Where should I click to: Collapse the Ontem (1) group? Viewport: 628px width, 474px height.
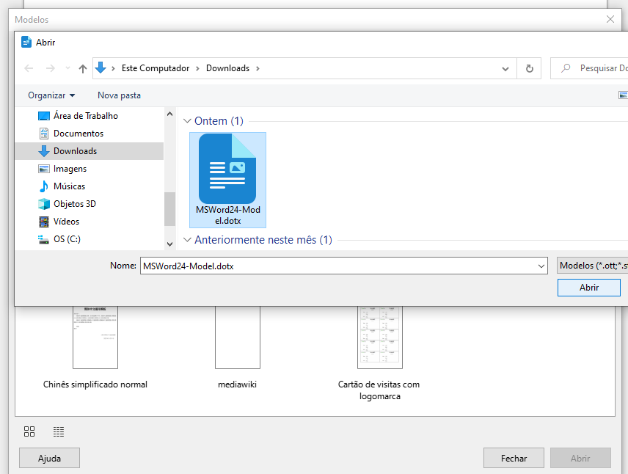(188, 120)
